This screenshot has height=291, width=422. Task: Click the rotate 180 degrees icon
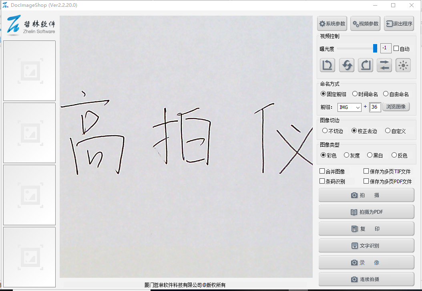coord(346,65)
